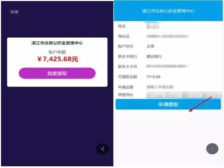Select the blurred 身份证 number field

coord(167,36)
